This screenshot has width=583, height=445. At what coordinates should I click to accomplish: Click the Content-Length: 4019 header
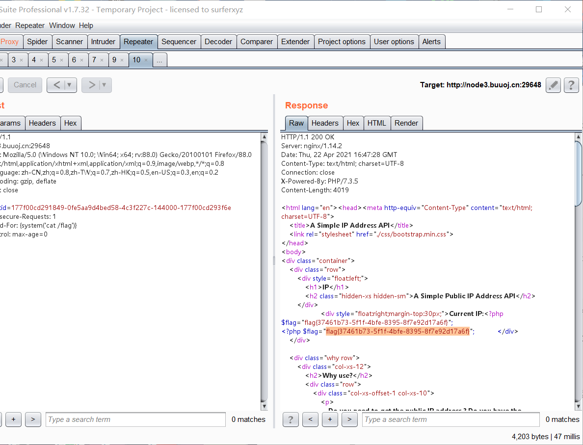(x=315, y=190)
